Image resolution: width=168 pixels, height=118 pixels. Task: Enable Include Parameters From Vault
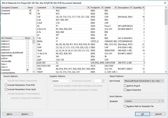[6, 89]
